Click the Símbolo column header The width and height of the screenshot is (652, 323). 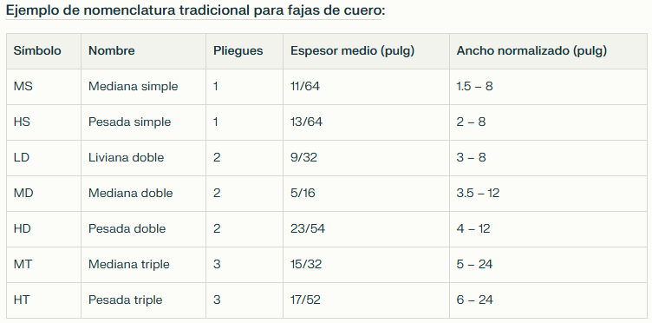pyautogui.click(x=43, y=51)
